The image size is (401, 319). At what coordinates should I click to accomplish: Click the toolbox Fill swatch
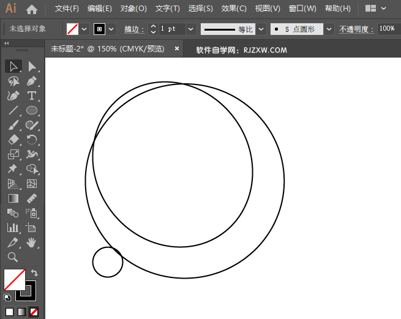(x=14, y=279)
